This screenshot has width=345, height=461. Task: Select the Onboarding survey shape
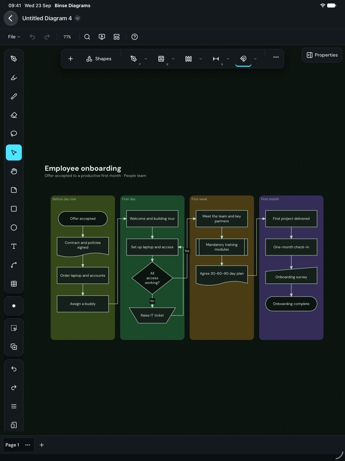pos(291,276)
